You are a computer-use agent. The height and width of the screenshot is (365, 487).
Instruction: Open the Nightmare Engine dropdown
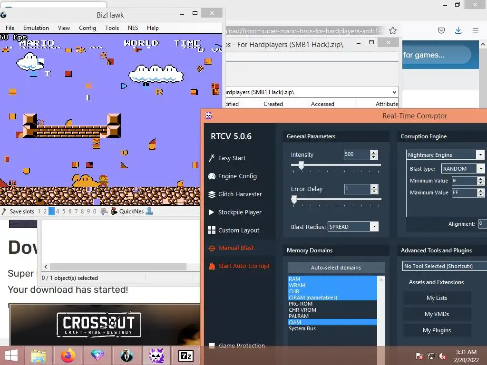tap(480, 154)
